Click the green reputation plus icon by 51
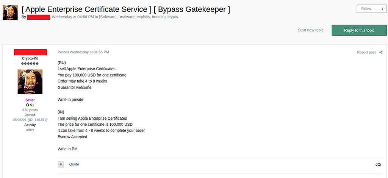Viewport: 388px width, 178px height. tap(28, 105)
